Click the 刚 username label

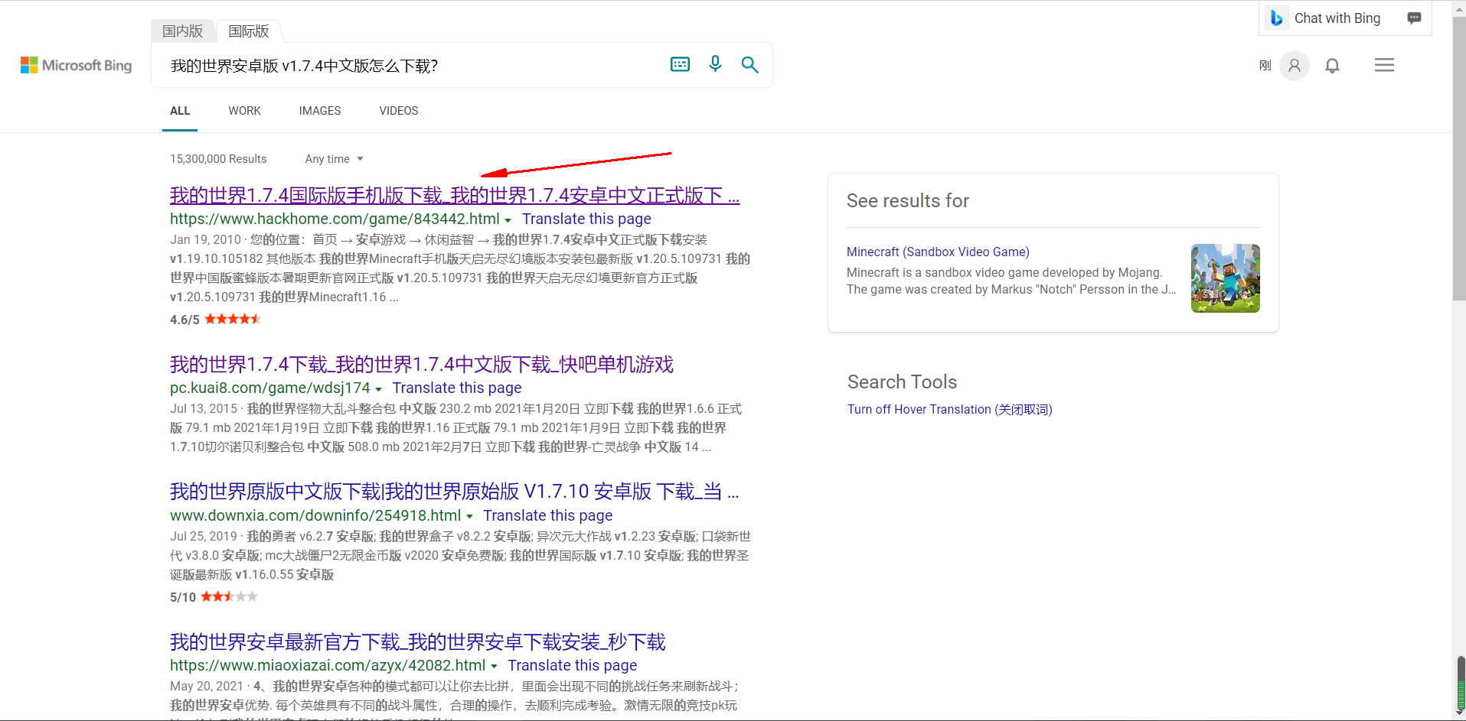pyautogui.click(x=1265, y=66)
